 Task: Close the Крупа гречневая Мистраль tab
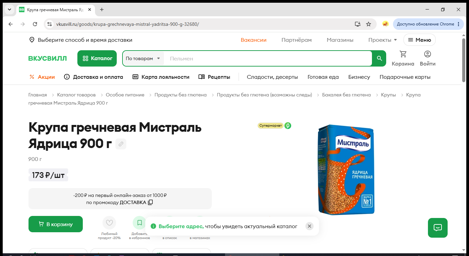click(x=90, y=10)
